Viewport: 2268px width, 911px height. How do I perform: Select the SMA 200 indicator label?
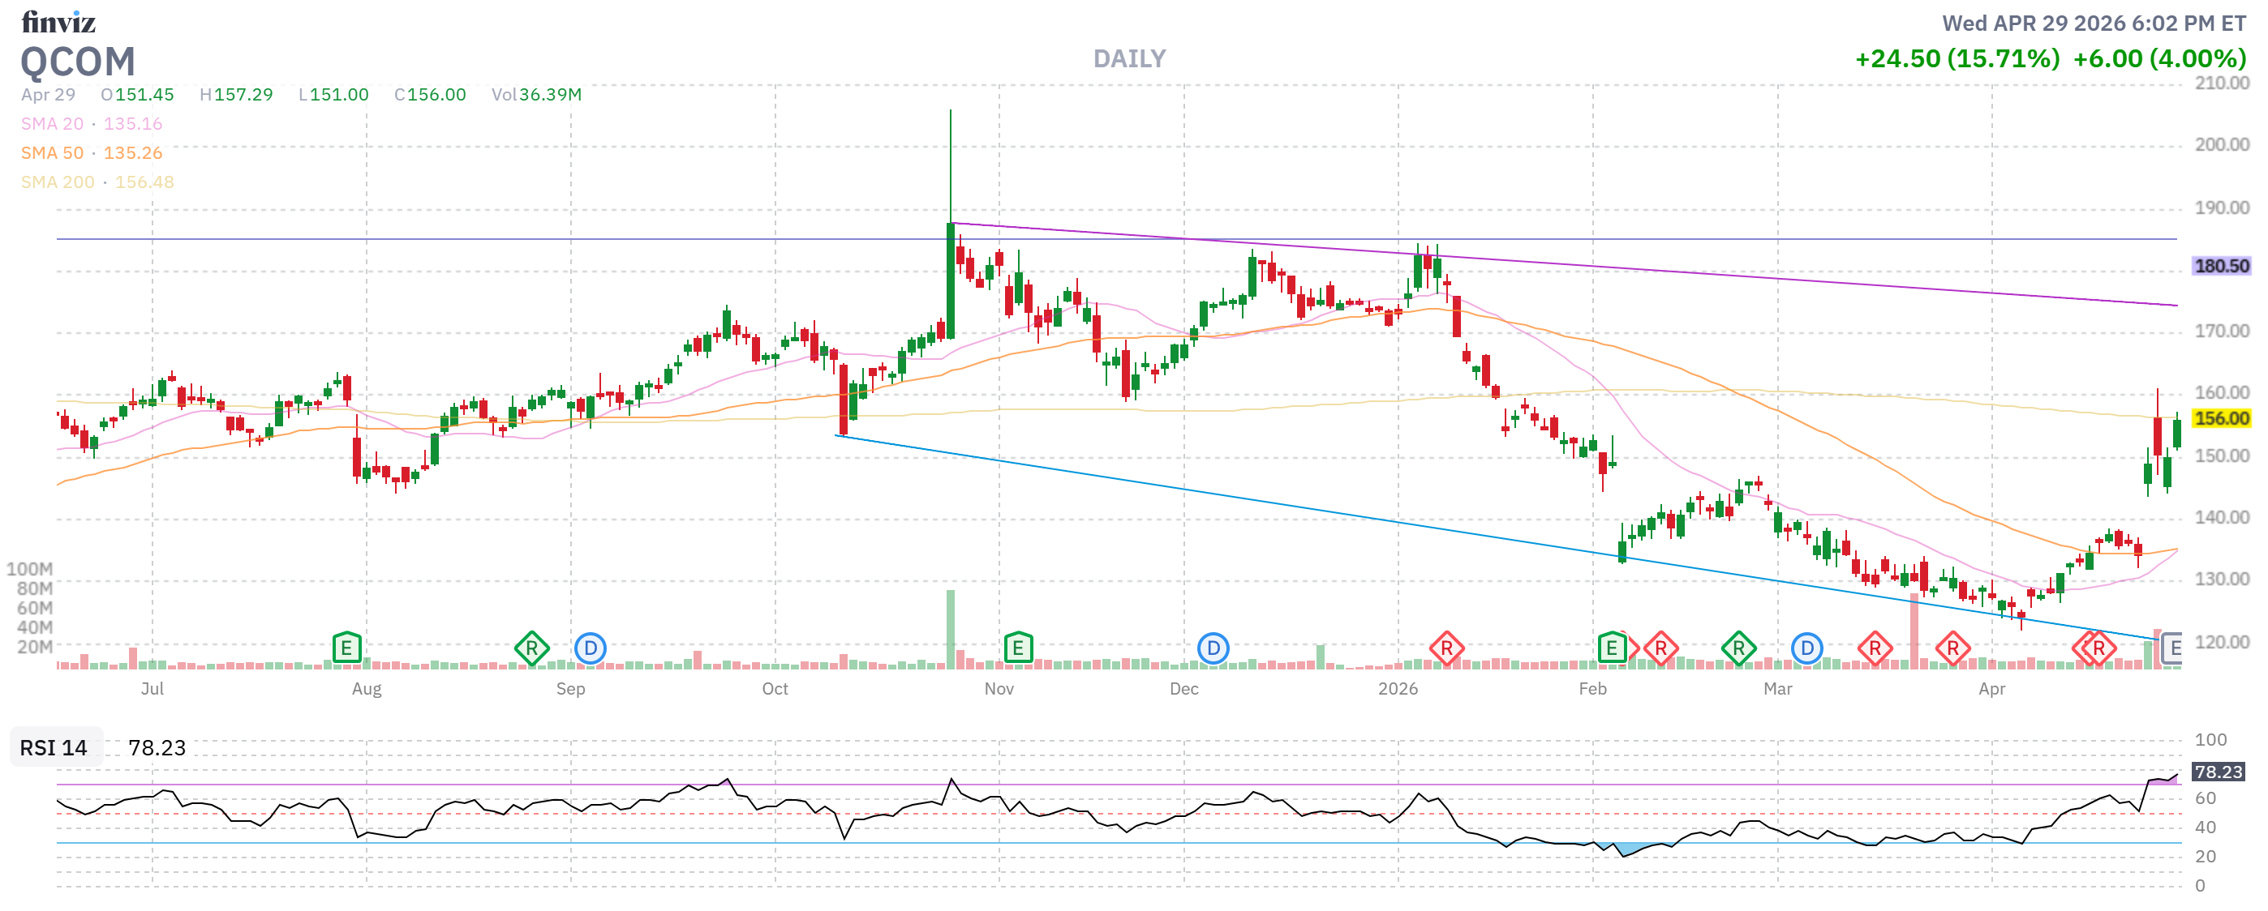[x=58, y=182]
